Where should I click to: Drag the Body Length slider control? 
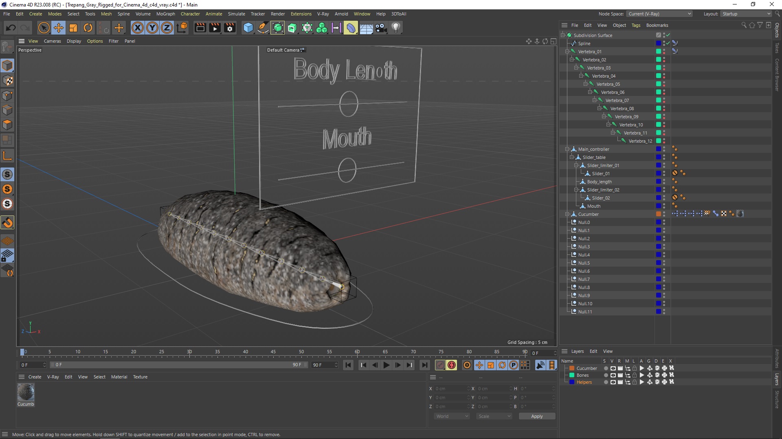pos(349,102)
